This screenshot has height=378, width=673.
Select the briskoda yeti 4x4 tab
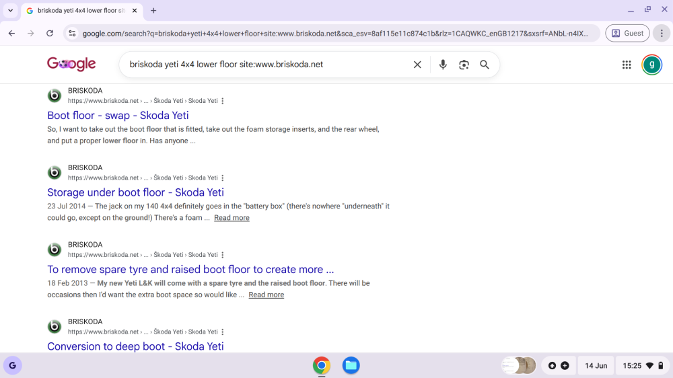click(x=81, y=10)
